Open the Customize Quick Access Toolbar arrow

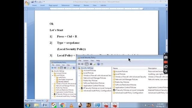click(44, 2)
